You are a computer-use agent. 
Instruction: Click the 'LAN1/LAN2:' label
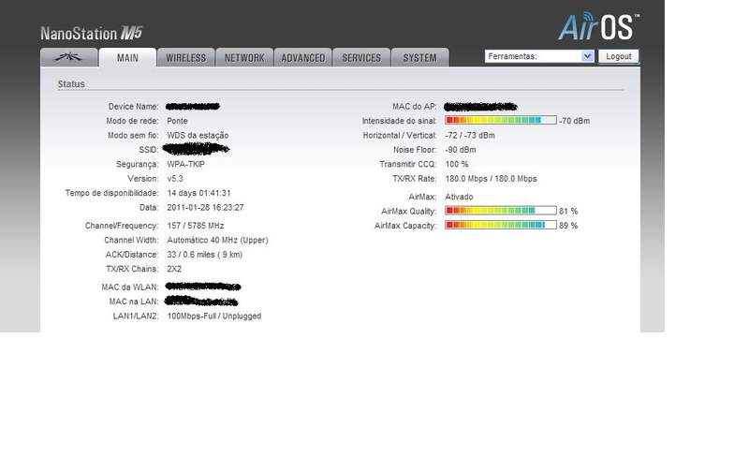coord(136,316)
